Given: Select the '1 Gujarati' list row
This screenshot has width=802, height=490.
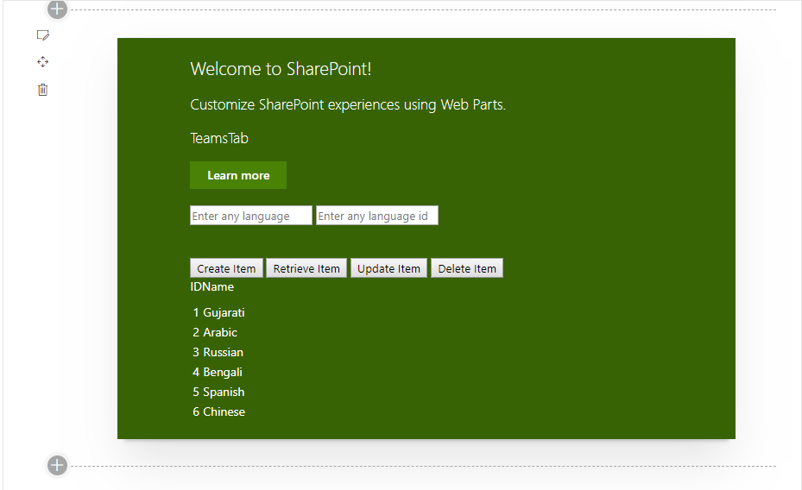Looking at the screenshot, I should [x=218, y=312].
